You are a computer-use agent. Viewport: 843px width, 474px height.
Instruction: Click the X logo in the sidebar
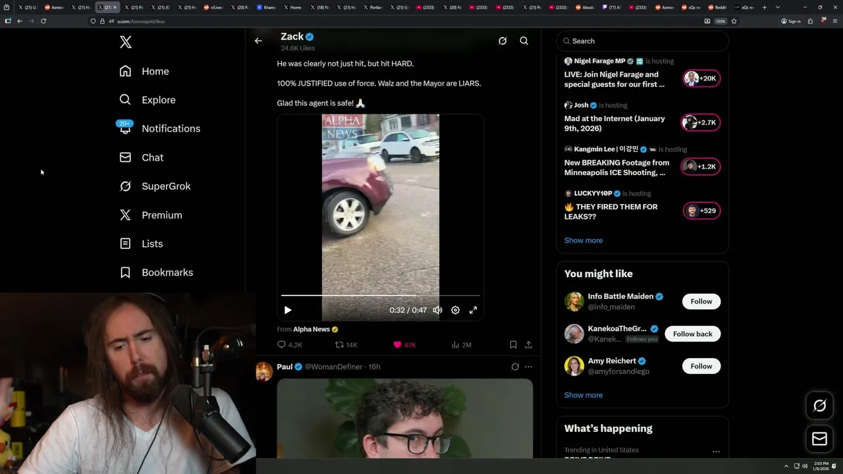click(x=126, y=42)
